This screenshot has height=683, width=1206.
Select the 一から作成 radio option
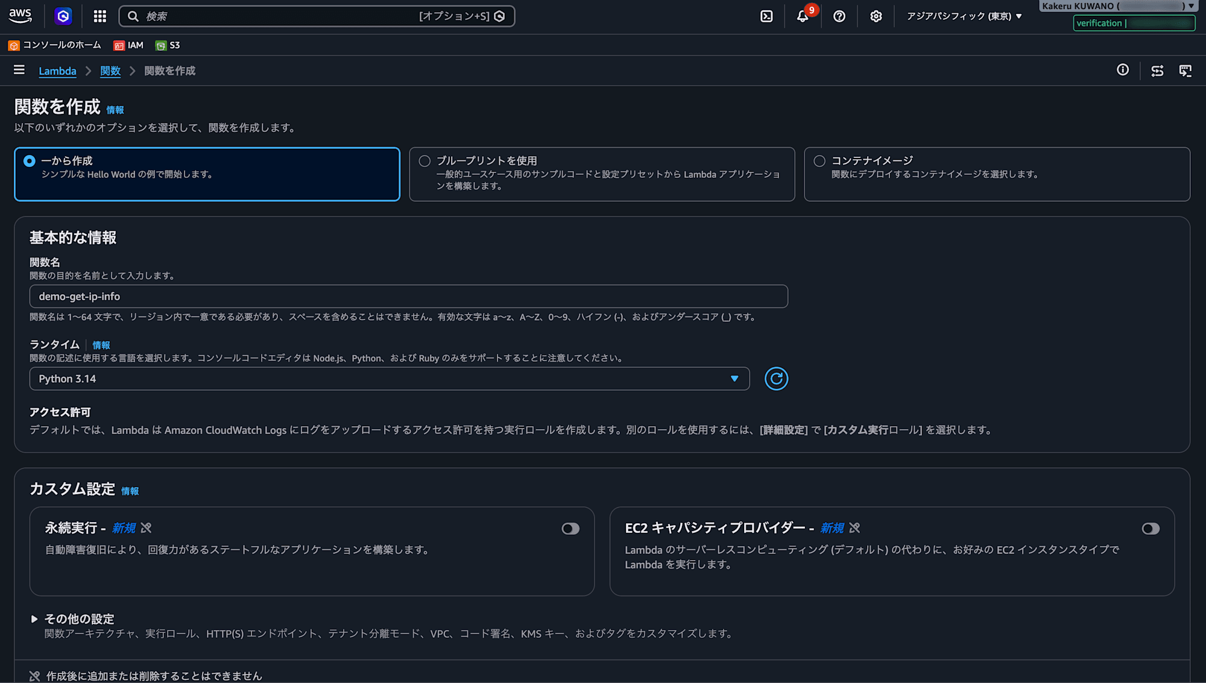[29, 161]
